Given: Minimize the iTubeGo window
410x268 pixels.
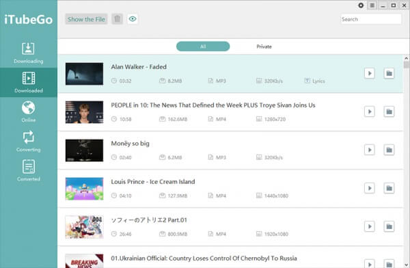Looking at the screenshot, I should pos(383,5).
